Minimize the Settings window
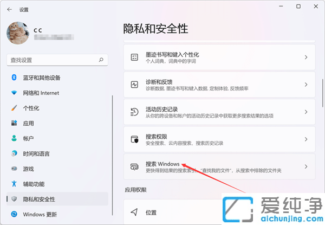 point(281,7)
